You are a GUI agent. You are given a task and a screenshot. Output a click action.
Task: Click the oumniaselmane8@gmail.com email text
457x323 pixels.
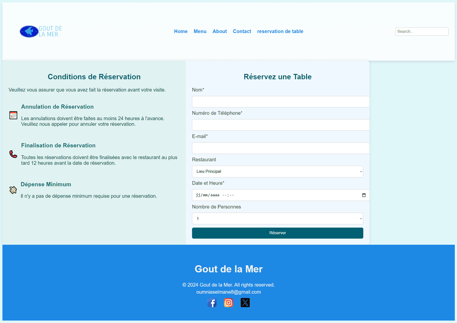click(x=228, y=292)
